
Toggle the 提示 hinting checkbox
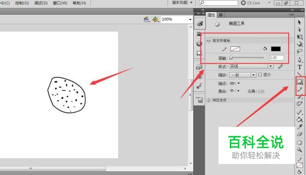(260, 75)
